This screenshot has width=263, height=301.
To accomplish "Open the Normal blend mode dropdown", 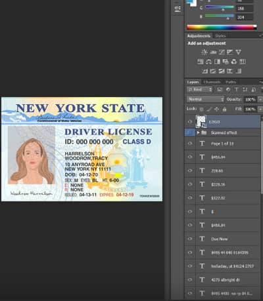I will point(206,99).
